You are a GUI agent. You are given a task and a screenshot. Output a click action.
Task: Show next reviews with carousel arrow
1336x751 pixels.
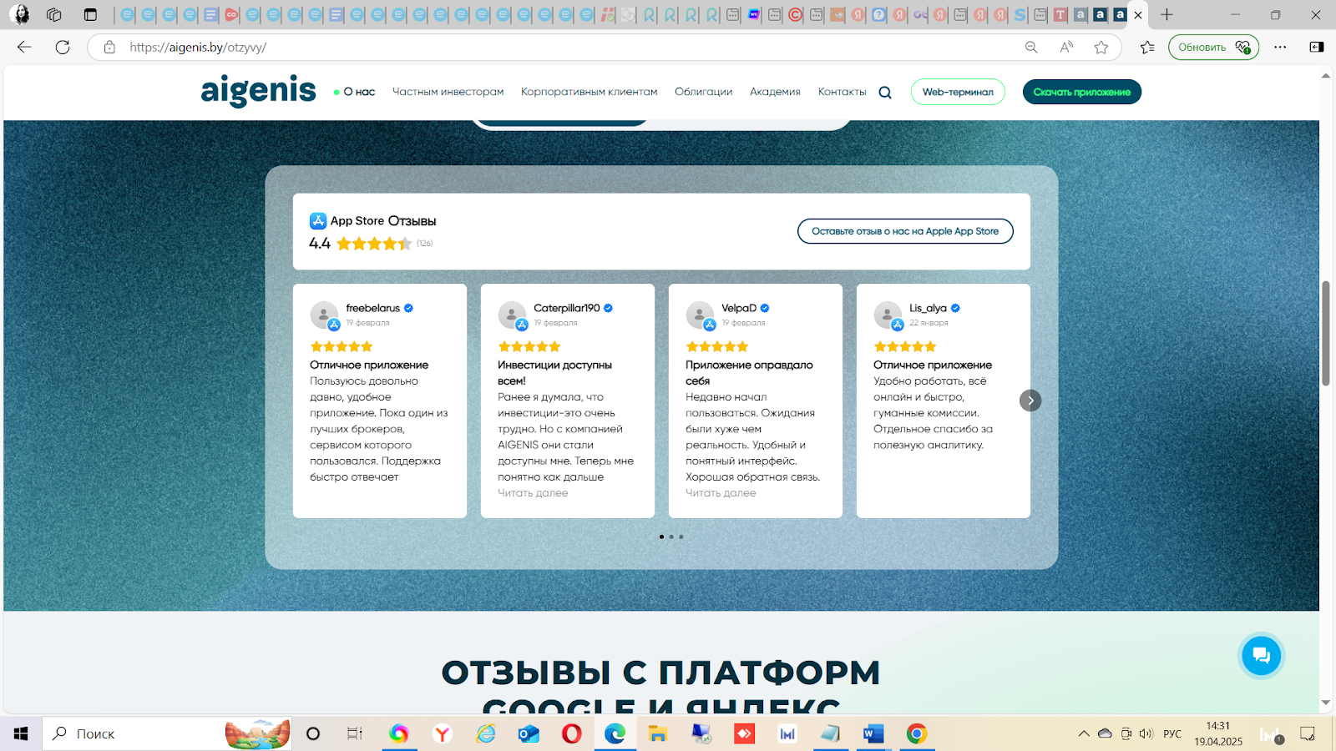coord(1030,401)
